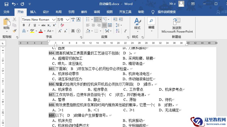Increase paragraph indent
This screenshot has height=127, width=227.
click(121, 19)
